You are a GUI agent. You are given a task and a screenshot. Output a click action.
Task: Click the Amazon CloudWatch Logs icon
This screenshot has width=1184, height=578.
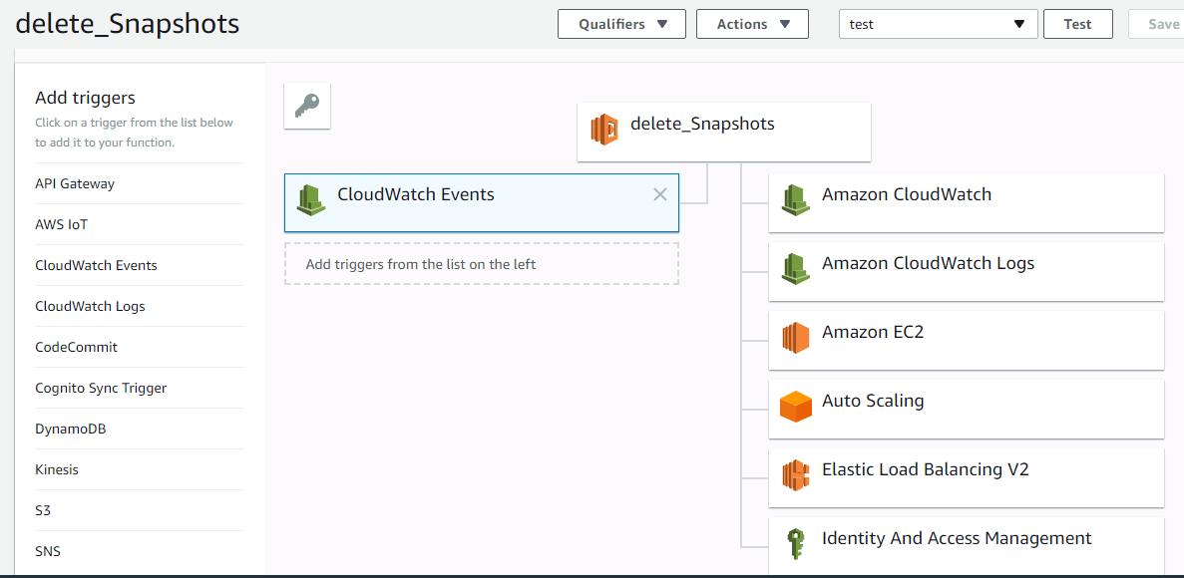point(794,268)
